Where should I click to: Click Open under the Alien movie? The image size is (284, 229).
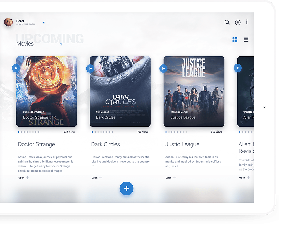pyautogui.click(x=242, y=178)
